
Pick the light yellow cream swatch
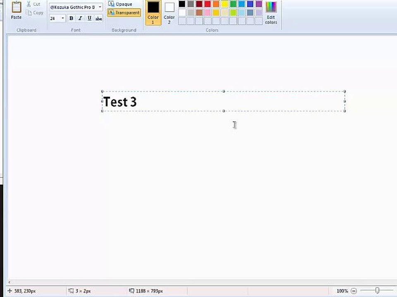(225, 12)
